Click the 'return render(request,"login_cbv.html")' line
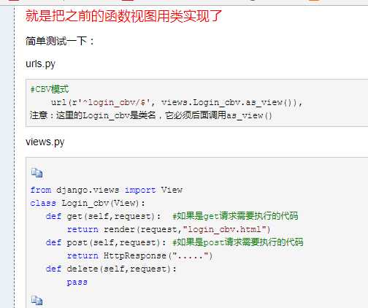Viewport: 368px width, 308px height. point(169,229)
